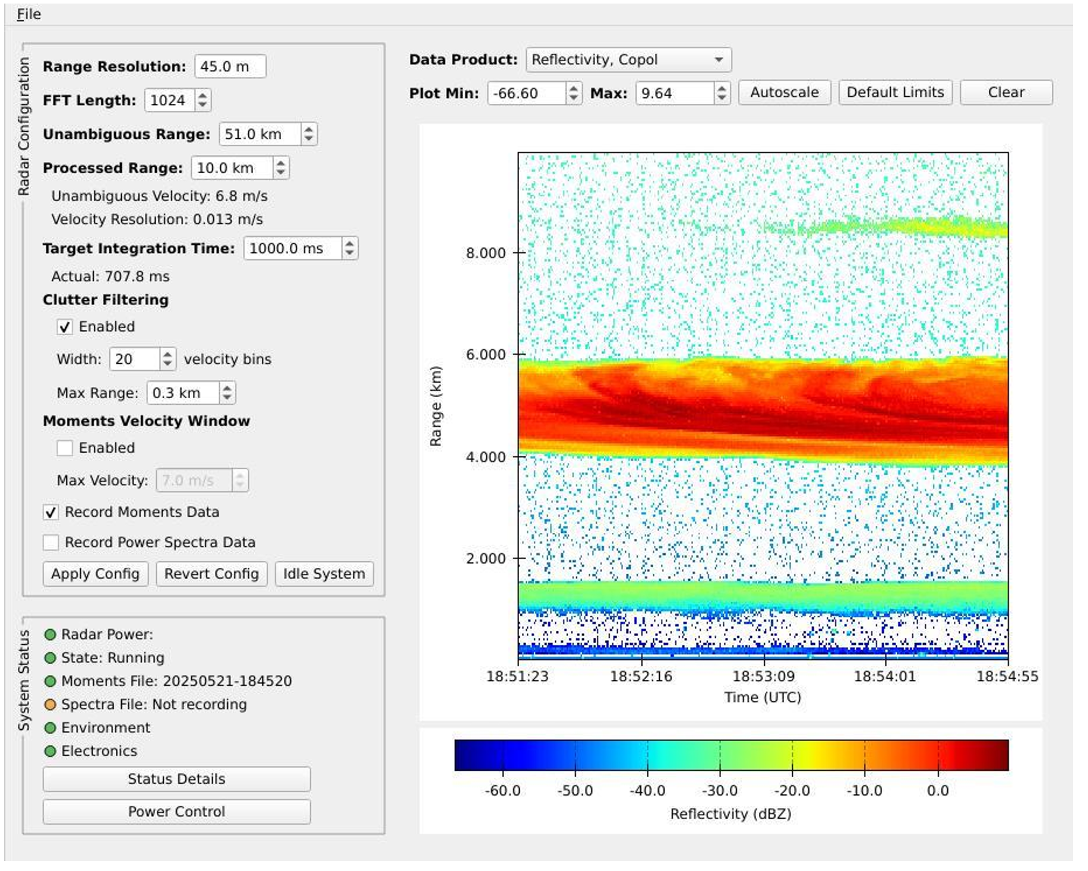Open the Data Product dropdown
1088x871 pixels.
pyautogui.click(x=628, y=60)
